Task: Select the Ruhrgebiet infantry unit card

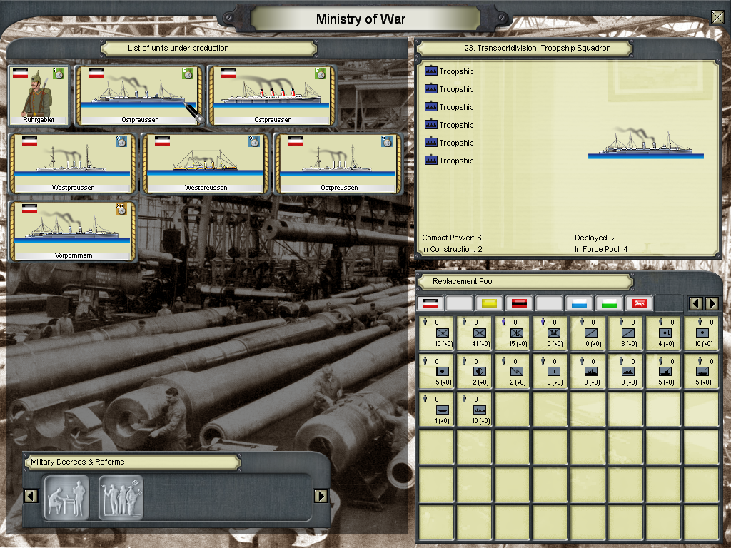Action: click(39, 96)
